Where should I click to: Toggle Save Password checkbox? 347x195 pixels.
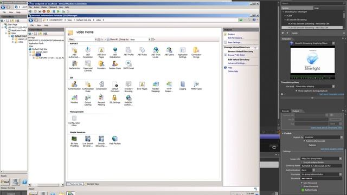click(302, 183)
